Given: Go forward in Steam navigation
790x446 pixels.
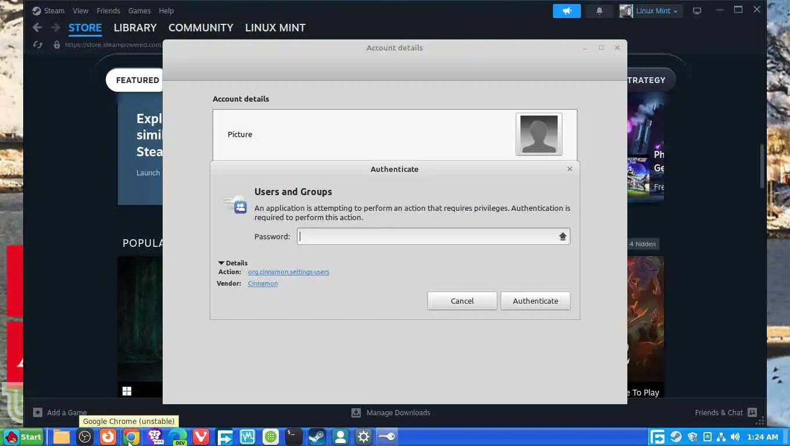Looking at the screenshot, I should coord(56,27).
